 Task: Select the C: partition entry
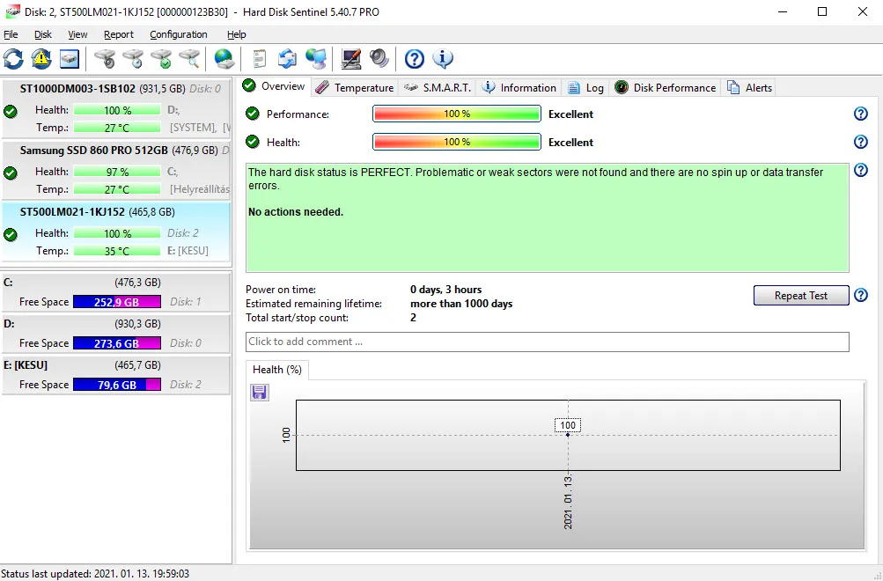point(116,291)
